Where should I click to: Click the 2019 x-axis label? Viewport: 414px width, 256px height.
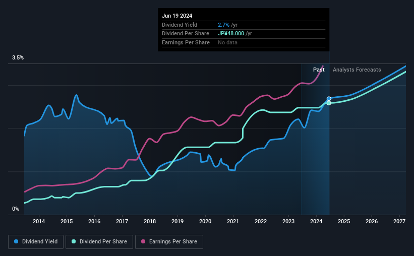178,221
